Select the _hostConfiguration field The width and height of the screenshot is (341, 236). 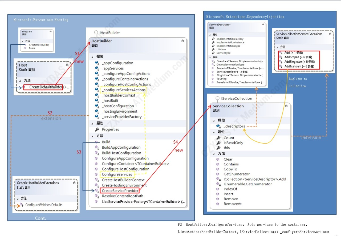point(118,106)
